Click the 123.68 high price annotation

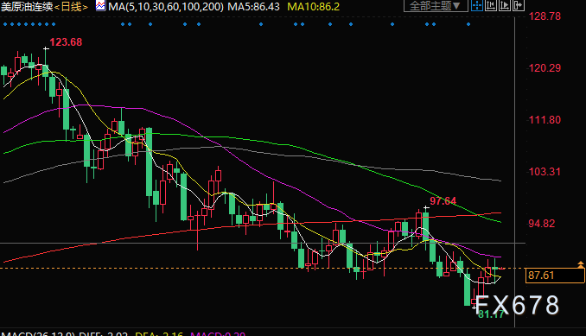click(66, 42)
